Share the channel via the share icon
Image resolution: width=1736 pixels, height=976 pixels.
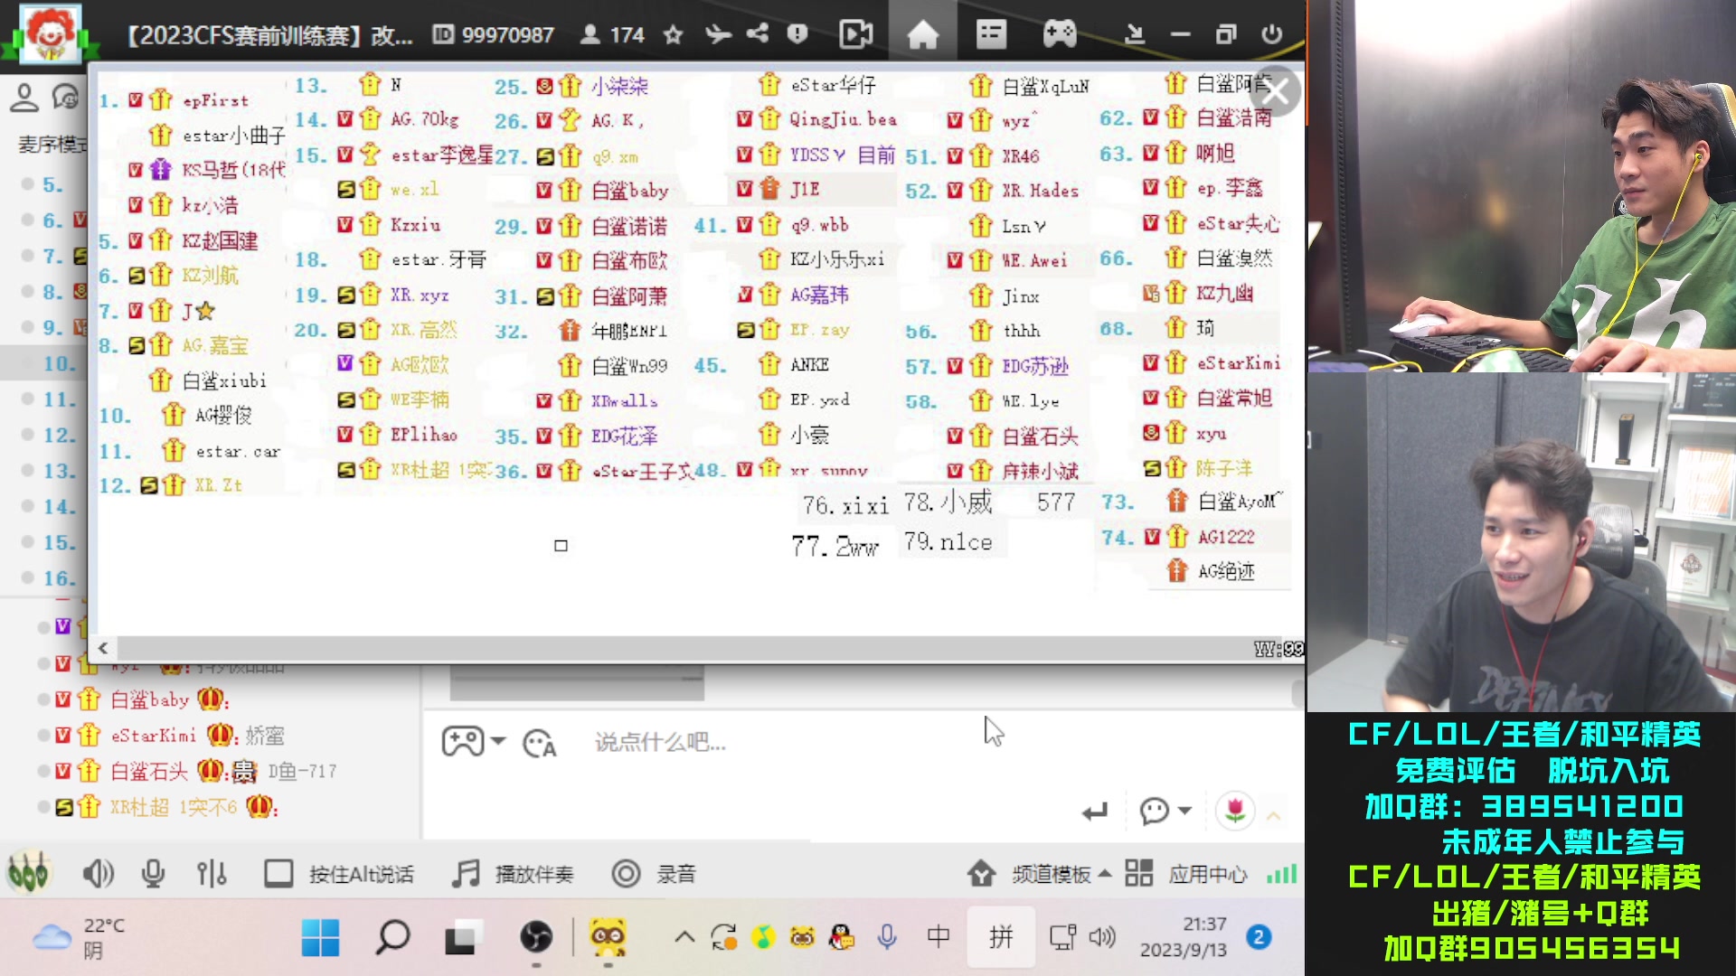tap(756, 33)
